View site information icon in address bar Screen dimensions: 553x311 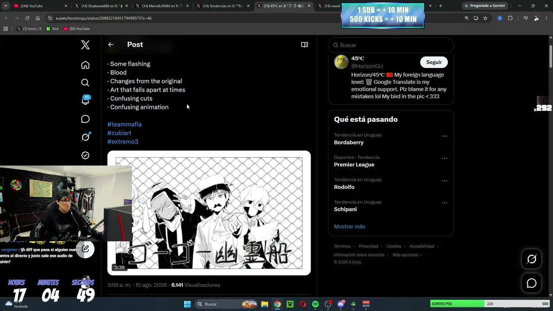coord(50,18)
